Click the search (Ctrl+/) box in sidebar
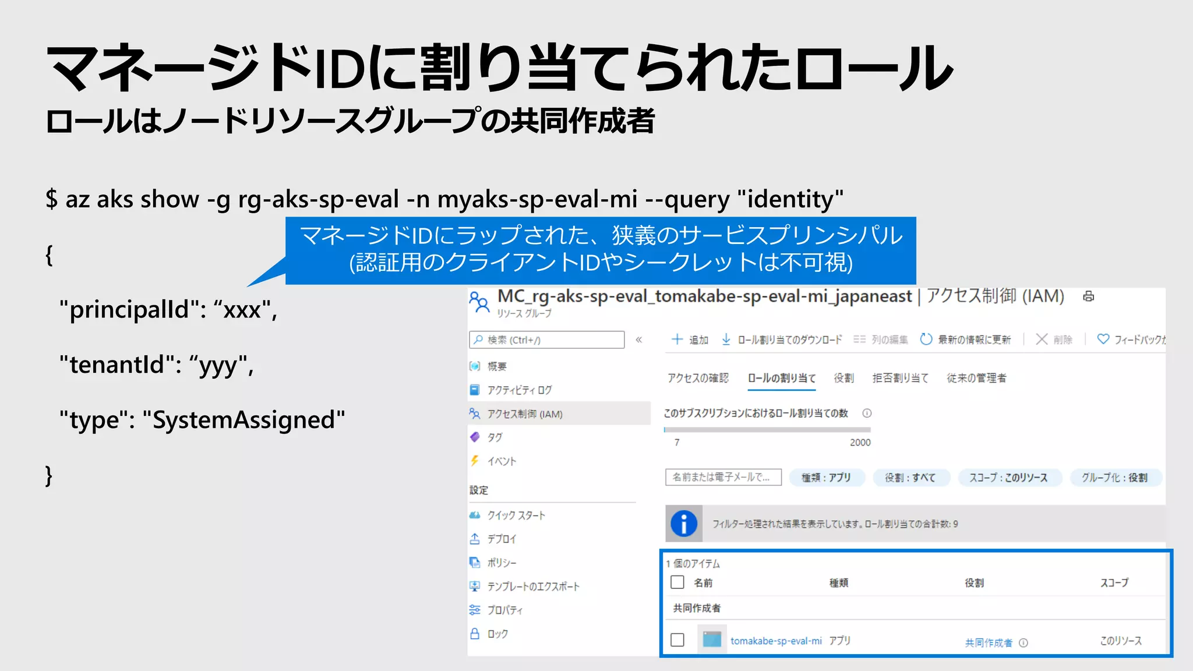 (x=546, y=340)
